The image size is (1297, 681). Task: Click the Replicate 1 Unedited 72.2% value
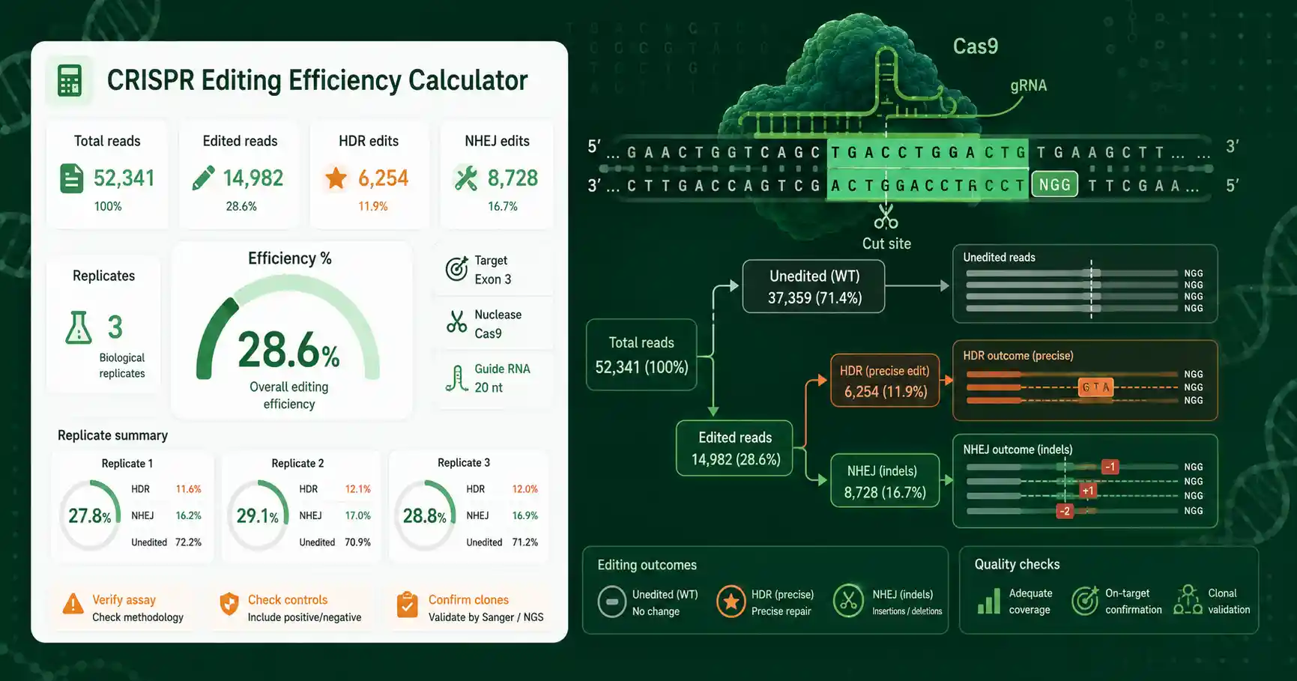tap(188, 542)
